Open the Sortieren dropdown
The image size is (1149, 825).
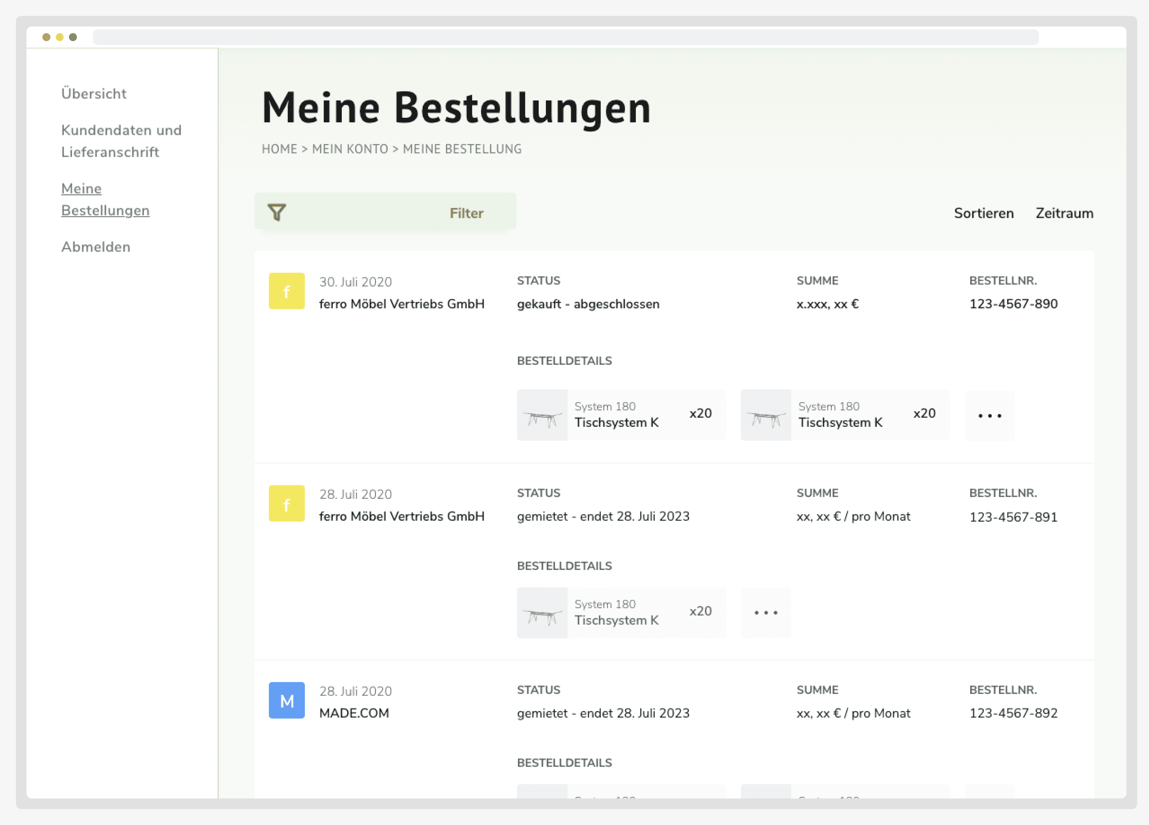[983, 213]
